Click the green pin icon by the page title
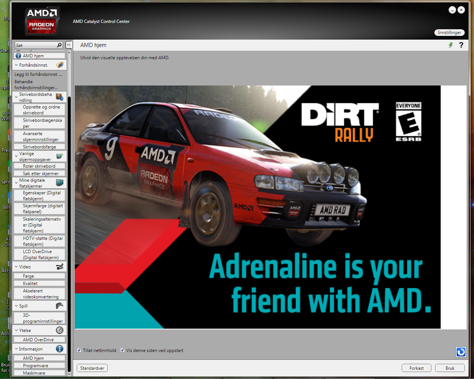 (451, 45)
